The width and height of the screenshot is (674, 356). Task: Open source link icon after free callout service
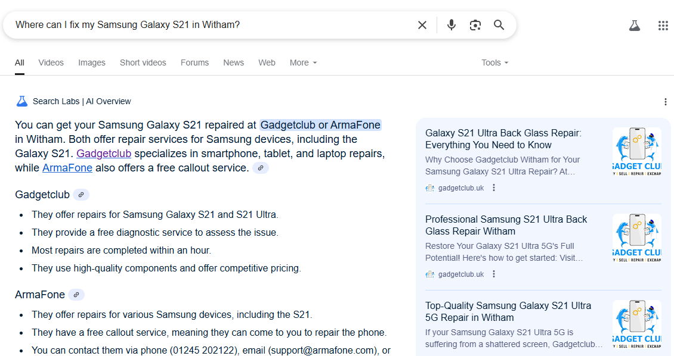[x=261, y=168]
